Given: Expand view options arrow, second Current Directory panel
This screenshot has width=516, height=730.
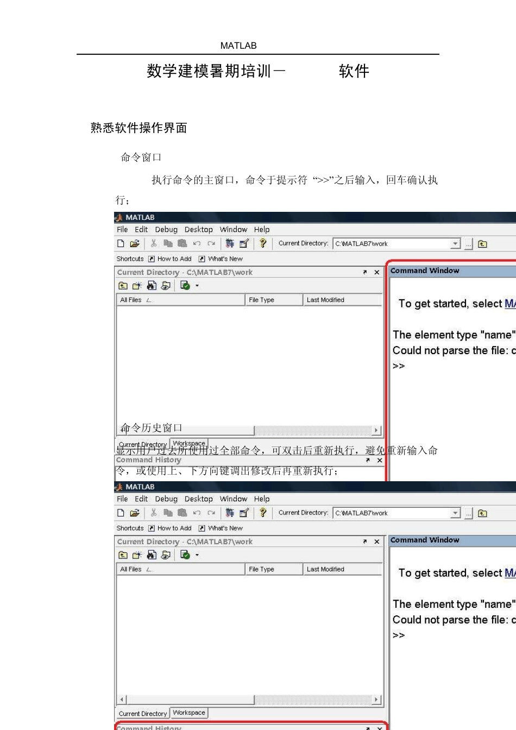Looking at the screenshot, I should [x=197, y=555].
